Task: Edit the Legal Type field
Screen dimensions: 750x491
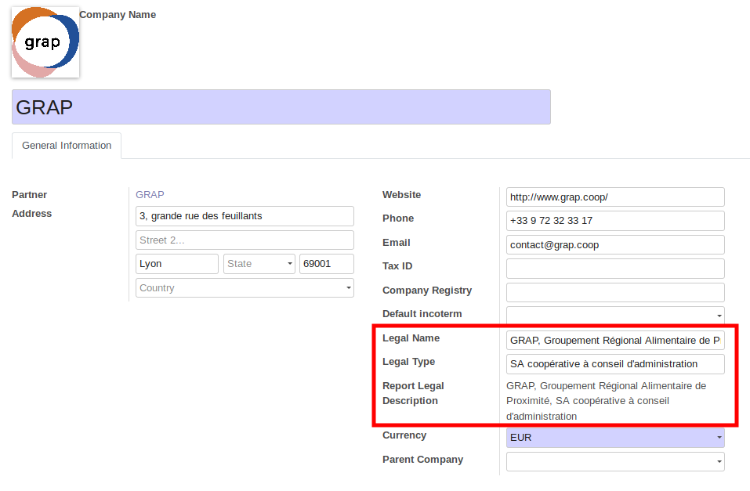Action: click(615, 364)
